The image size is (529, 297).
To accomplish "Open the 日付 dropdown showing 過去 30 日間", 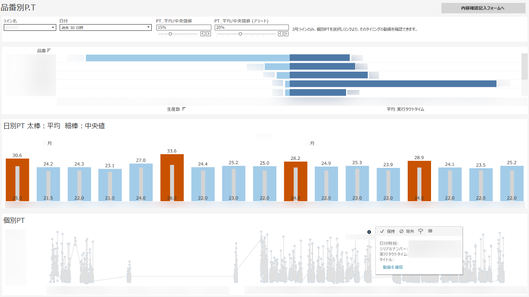I will coord(105,27).
